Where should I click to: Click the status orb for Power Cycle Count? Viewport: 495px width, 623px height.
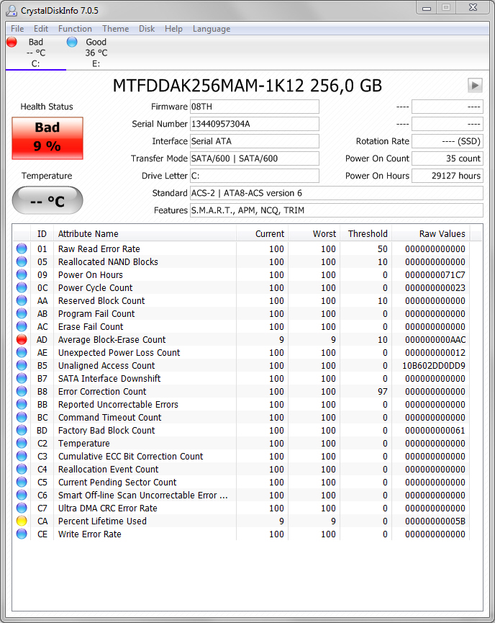[x=22, y=287]
